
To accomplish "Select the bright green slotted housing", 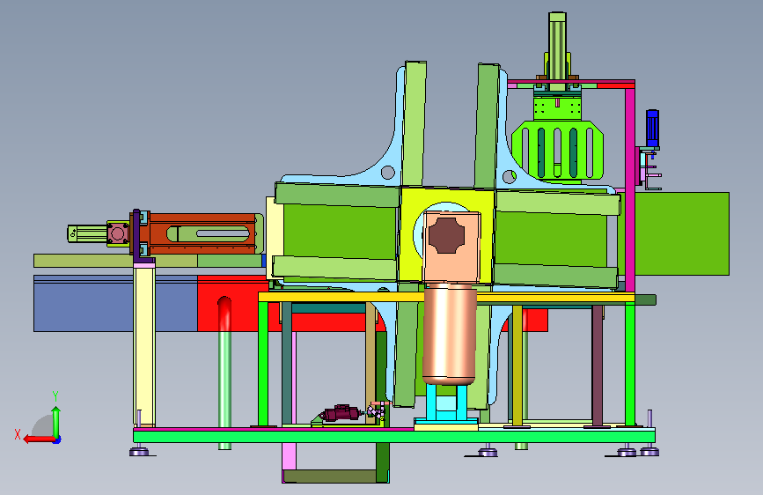I will click(557, 151).
